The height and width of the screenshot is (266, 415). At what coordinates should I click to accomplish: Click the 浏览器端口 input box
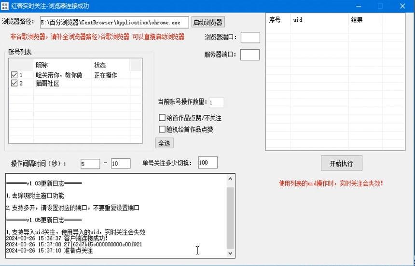pos(250,38)
